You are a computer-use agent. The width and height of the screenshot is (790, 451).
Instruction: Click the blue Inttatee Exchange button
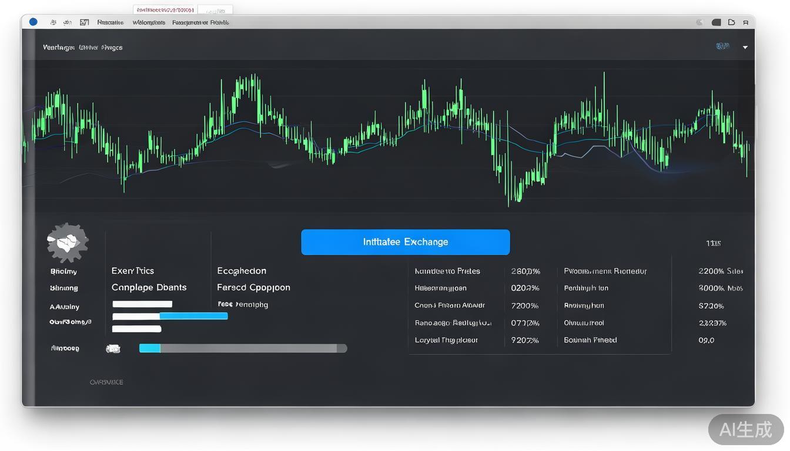click(x=406, y=242)
